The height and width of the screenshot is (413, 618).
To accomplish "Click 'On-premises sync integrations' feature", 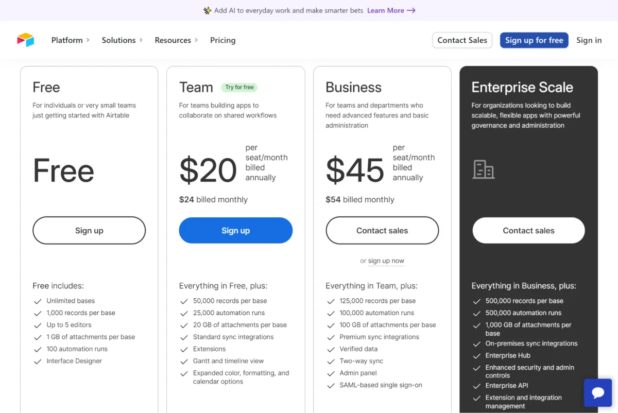I will pyautogui.click(x=531, y=343).
